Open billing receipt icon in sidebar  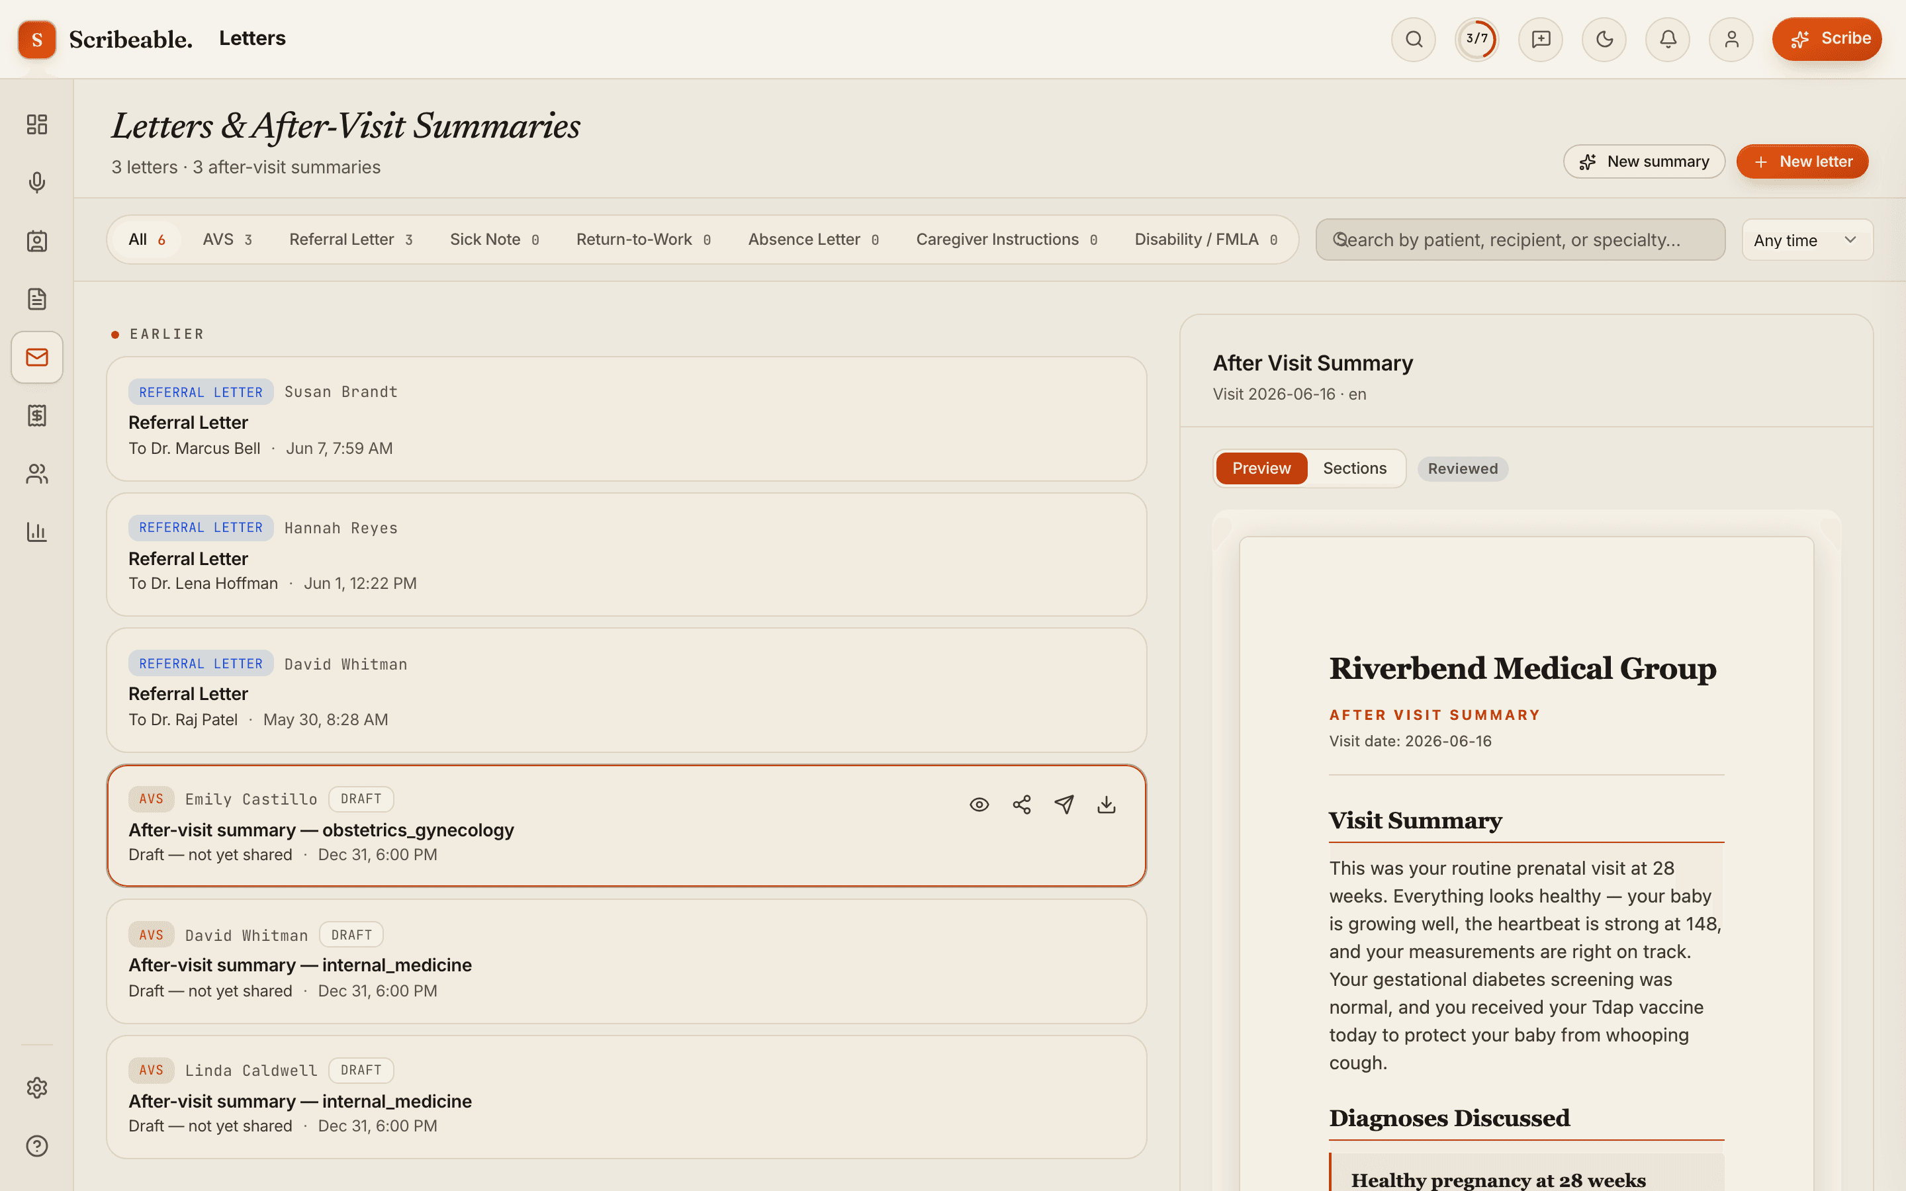point(37,416)
